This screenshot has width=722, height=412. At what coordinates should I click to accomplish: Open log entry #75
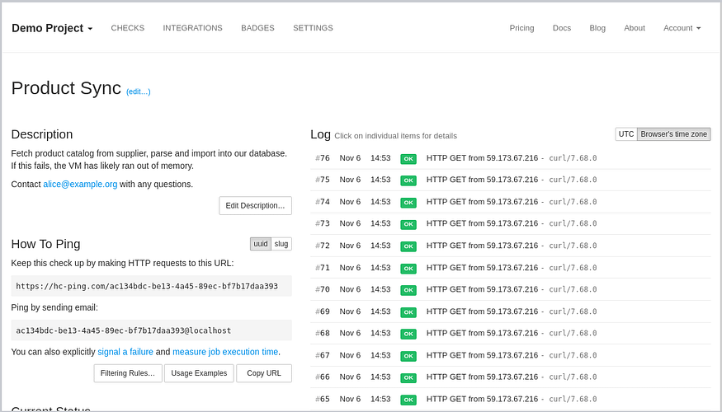click(510, 180)
